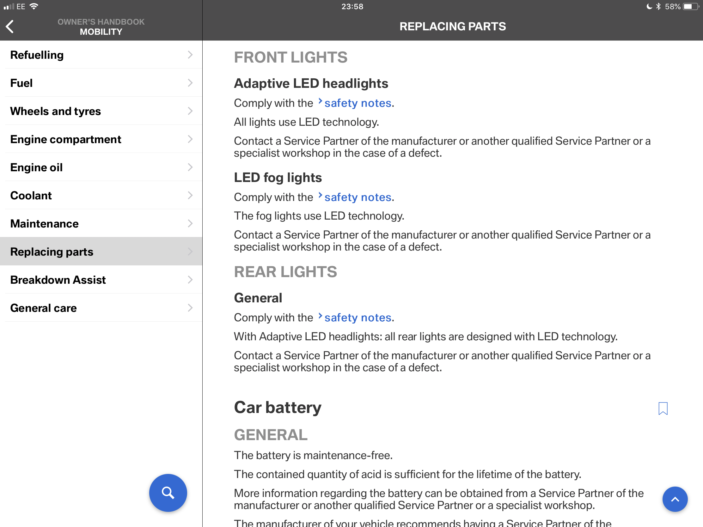703x527 pixels.
Task: Tap the Wi-Fi icon in status bar
Action: click(x=34, y=6)
